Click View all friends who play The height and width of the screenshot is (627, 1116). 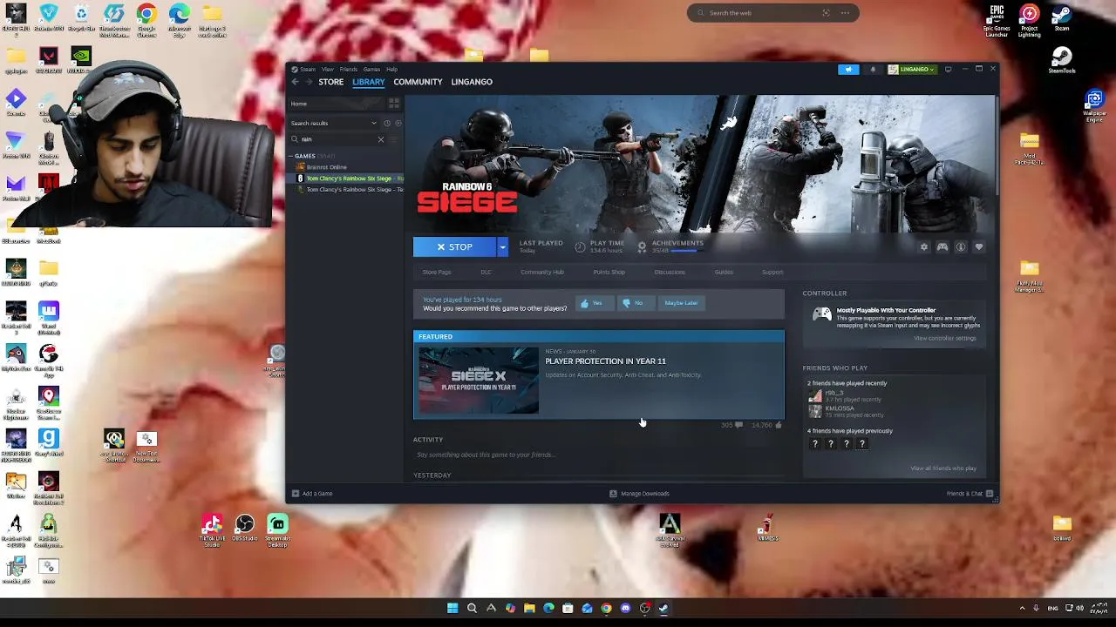[x=943, y=469]
